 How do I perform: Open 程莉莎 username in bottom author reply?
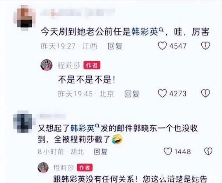click(x=64, y=168)
